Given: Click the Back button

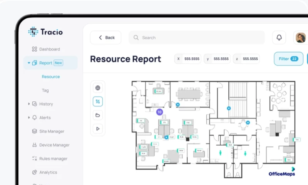Looking at the screenshot, I should pos(106,38).
